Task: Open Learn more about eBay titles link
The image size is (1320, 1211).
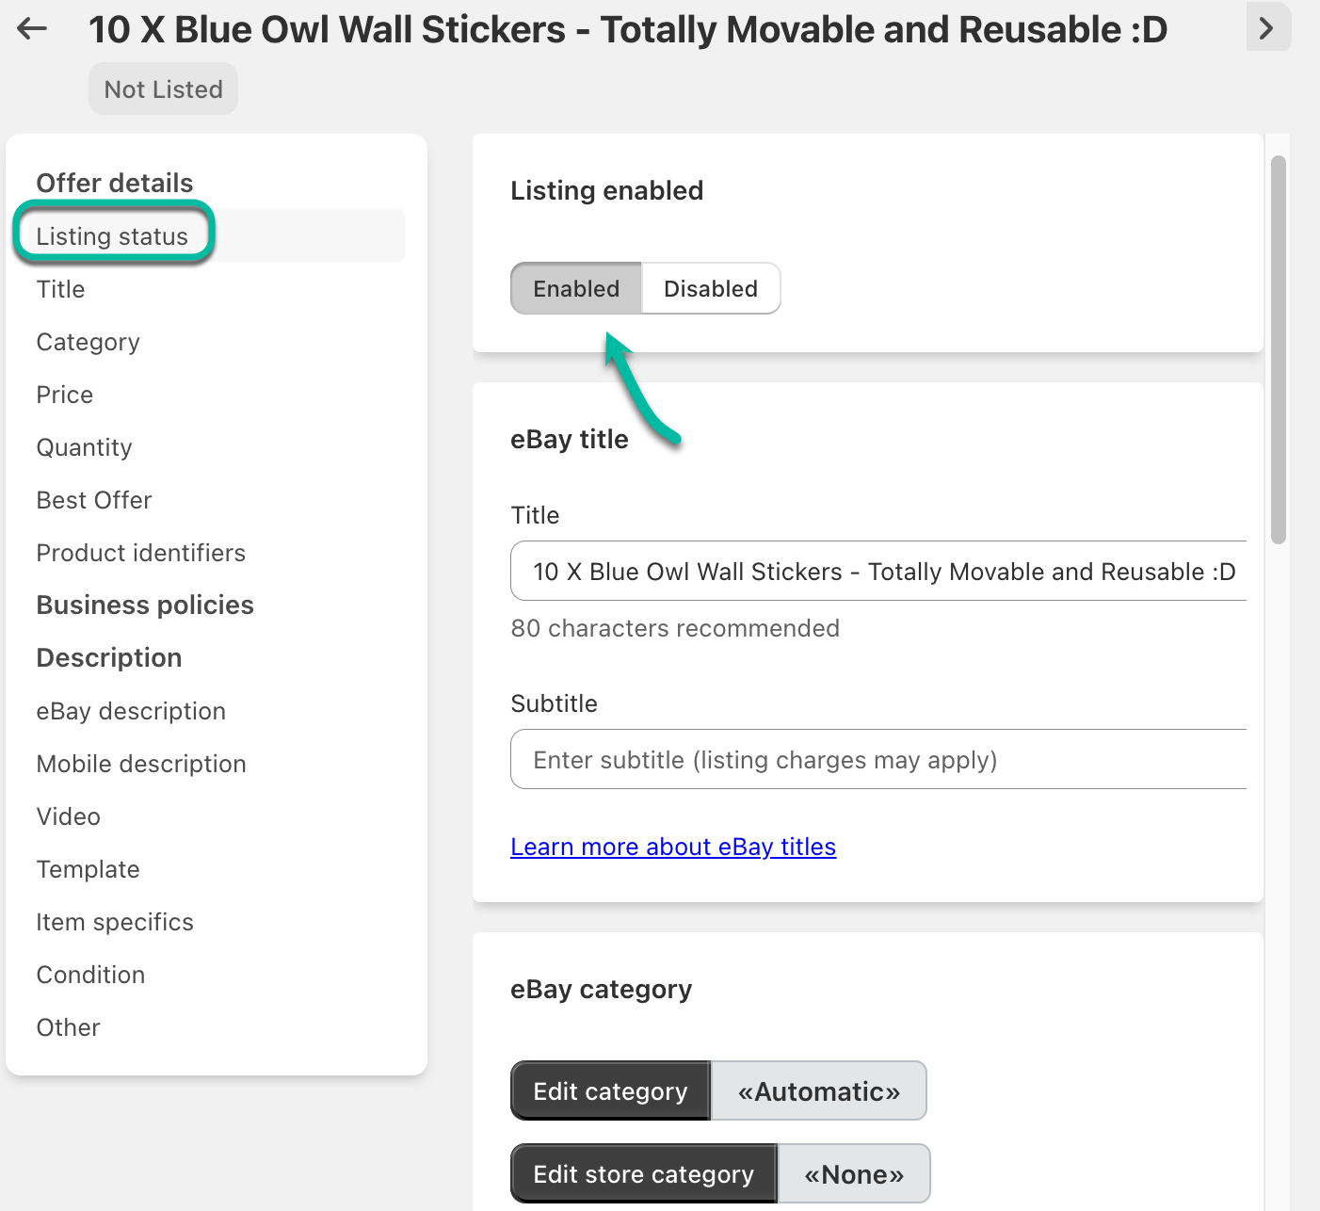Action: (673, 847)
